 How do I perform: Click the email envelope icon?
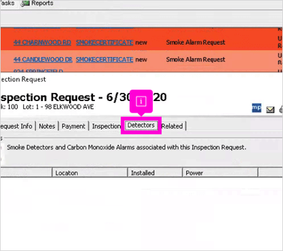click(x=270, y=110)
